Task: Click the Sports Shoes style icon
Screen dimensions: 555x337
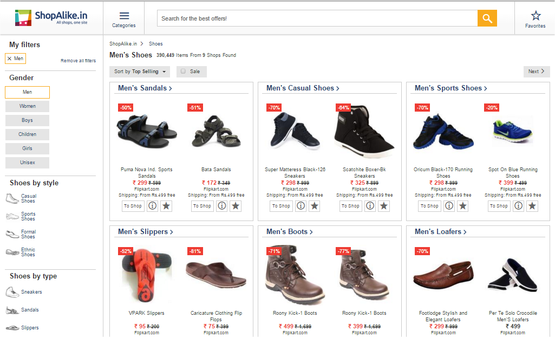Action: click(12, 216)
